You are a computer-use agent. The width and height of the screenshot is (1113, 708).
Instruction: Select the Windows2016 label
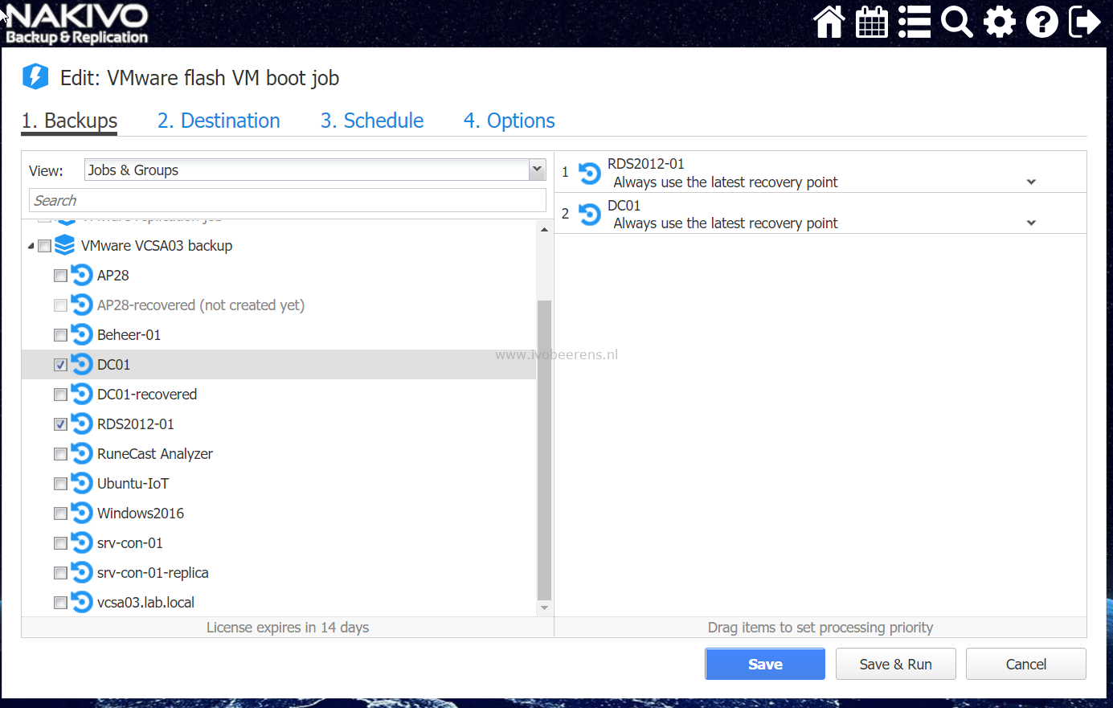[141, 514]
